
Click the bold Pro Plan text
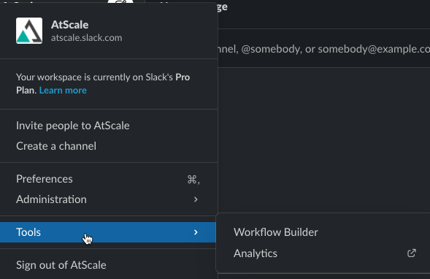pyautogui.click(x=103, y=84)
